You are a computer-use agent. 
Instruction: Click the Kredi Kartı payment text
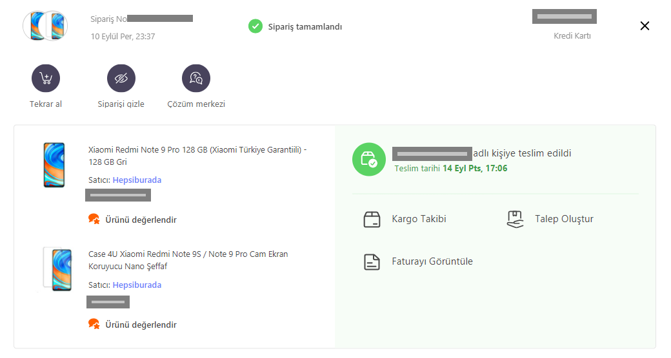[x=572, y=36]
